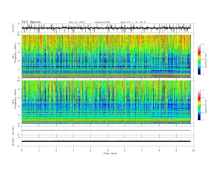218x169 pixels.
Task: Click time axis tick label "6"
Action: coord(125,150)
